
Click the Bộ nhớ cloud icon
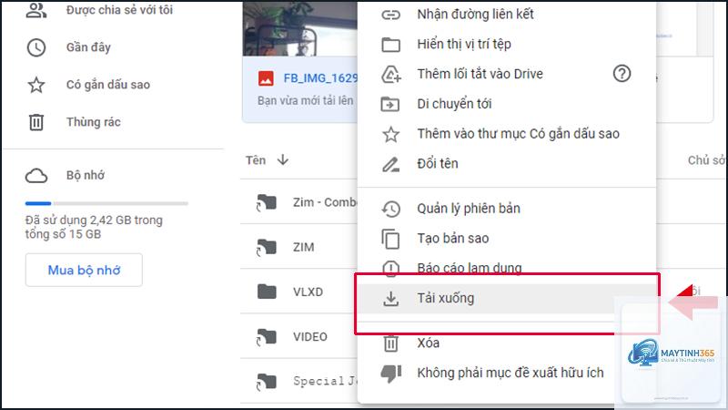36,176
